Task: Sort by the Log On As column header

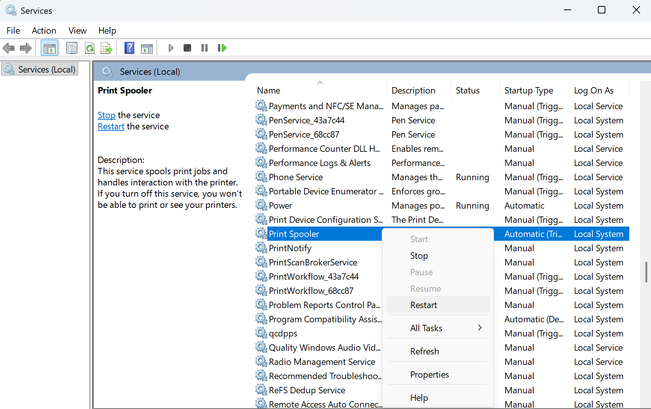Action: [x=599, y=90]
